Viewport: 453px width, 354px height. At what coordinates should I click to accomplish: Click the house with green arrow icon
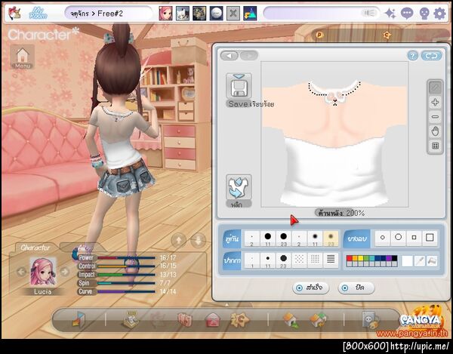point(291,320)
